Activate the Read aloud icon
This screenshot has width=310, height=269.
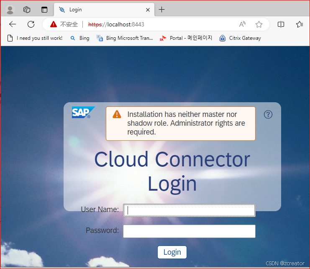242,24
